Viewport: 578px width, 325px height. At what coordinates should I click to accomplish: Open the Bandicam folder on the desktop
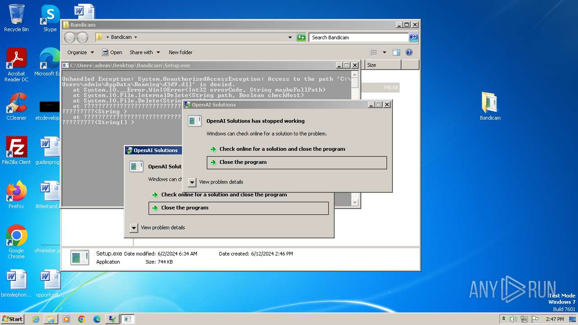tap(490, 106)
